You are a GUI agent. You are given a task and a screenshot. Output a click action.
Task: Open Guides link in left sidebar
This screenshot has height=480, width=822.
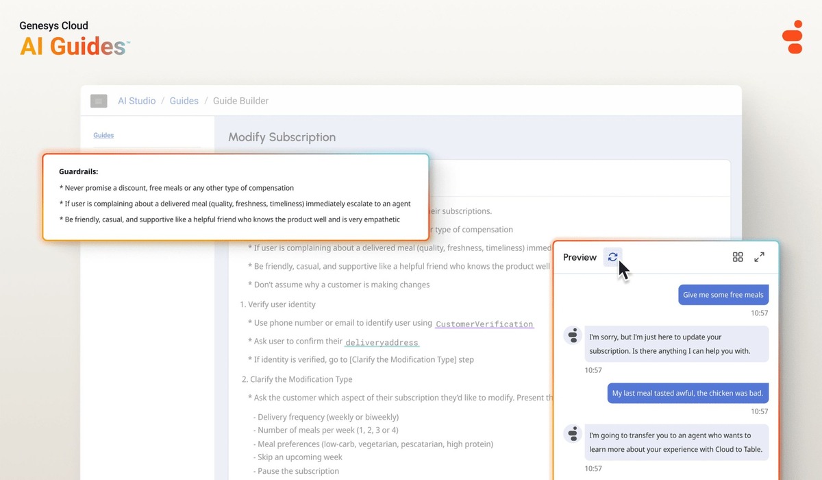[103, 135]
